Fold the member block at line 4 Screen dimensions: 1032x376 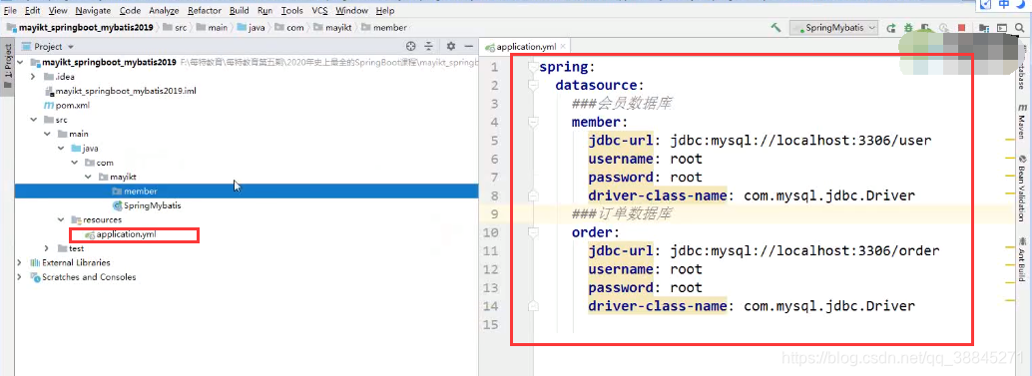coord(532,122)
